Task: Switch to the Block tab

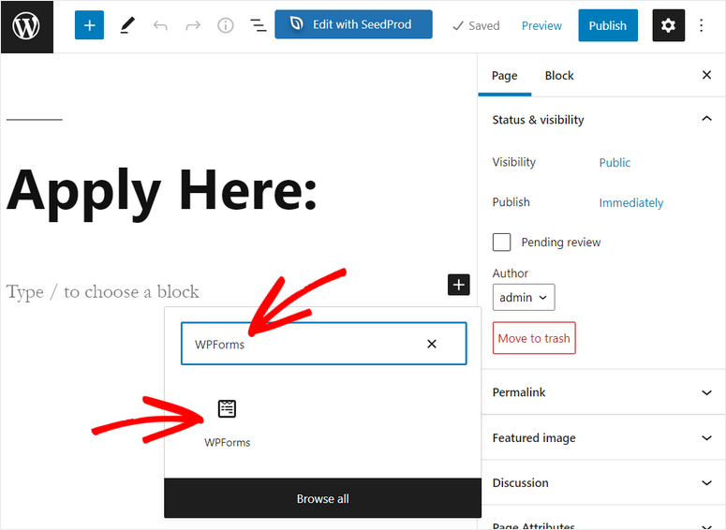Action: click(x=559, y=76)
